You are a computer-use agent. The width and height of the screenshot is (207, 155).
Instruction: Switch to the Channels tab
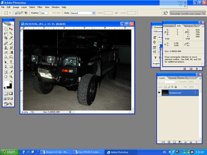(172, 78)
